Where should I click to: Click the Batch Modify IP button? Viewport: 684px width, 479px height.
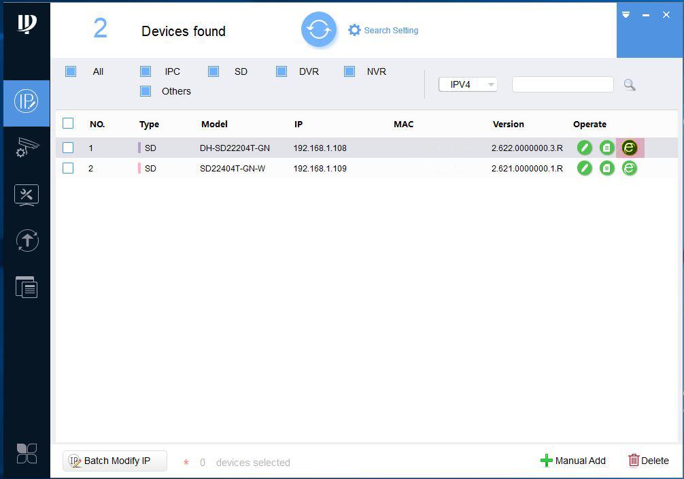click(115, 461)
